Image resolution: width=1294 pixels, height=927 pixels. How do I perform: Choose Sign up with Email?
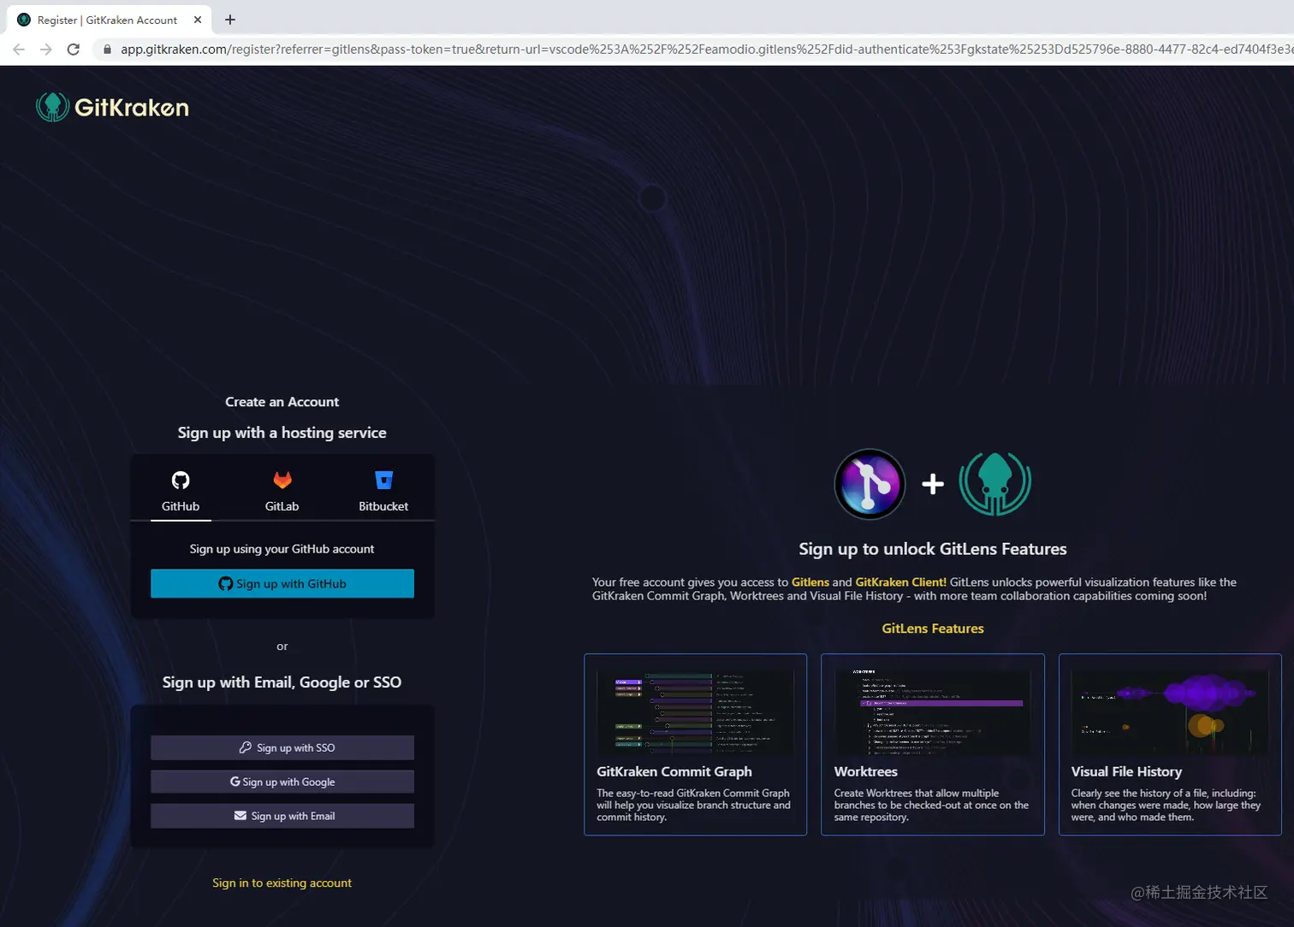point(282,816)
